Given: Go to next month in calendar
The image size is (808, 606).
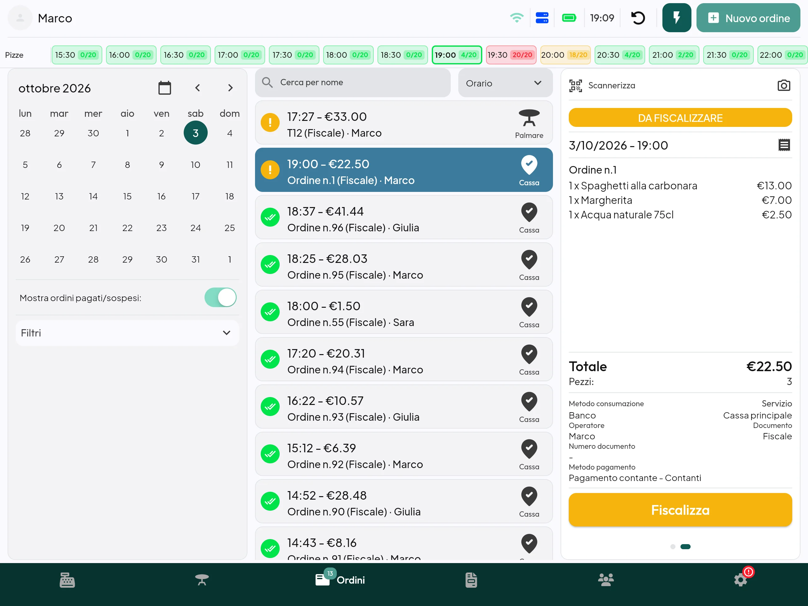Looking at the screenshot, I should (230, 88).
